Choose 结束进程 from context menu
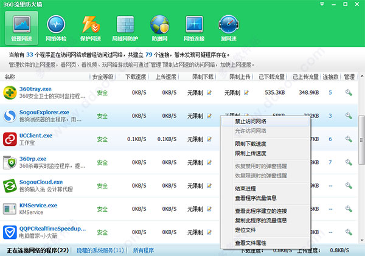The width and height of the screenshot is (365, 256). pos(245,189)
